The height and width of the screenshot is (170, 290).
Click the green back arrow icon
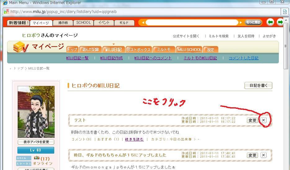click(270, 22)
